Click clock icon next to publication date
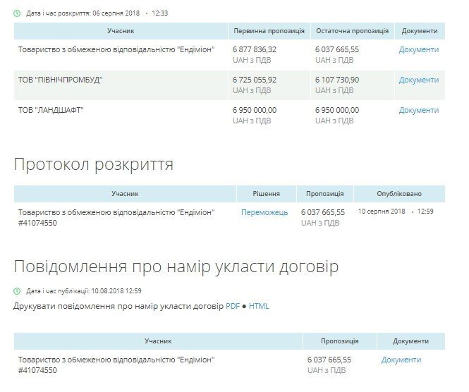The width and height of the screenshot is (469, 392). [18, 291]
